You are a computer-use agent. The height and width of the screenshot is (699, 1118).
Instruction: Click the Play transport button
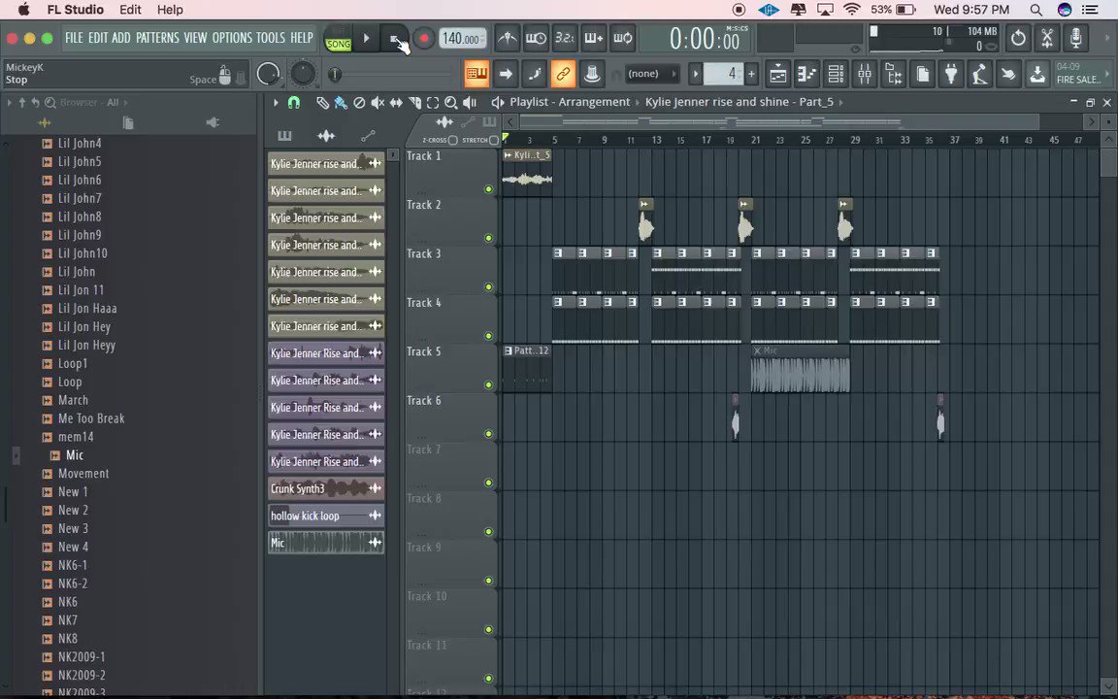coord(367,38)
